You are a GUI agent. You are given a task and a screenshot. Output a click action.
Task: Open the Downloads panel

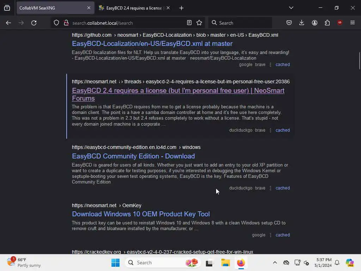(302, 23)
